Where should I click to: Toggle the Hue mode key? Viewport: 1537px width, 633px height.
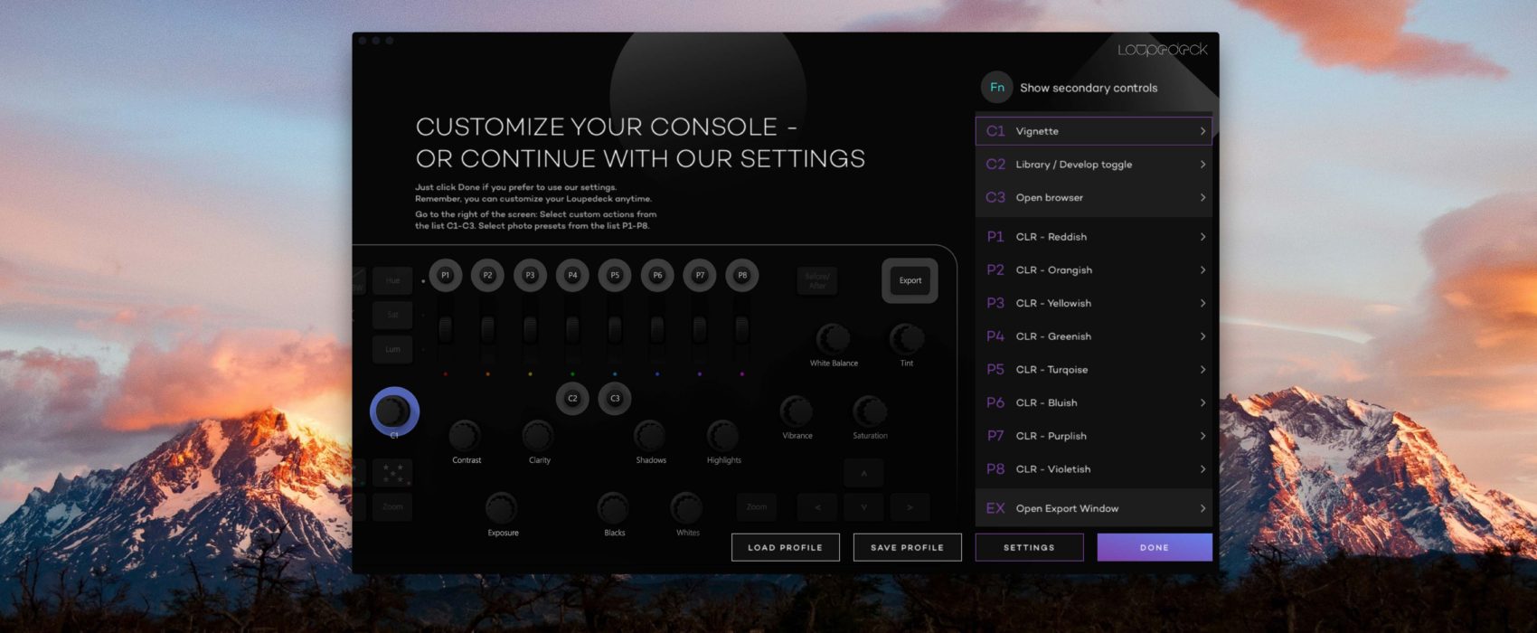392,280
